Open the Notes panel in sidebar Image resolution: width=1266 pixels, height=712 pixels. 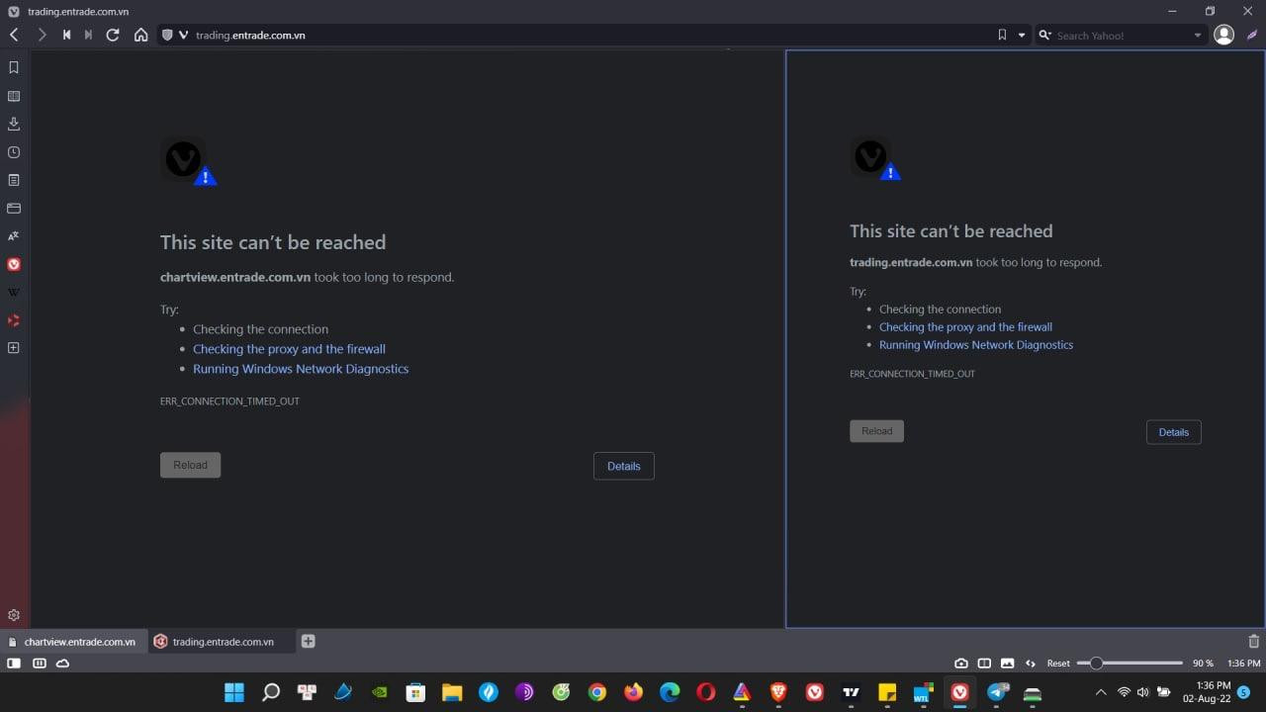14,180
